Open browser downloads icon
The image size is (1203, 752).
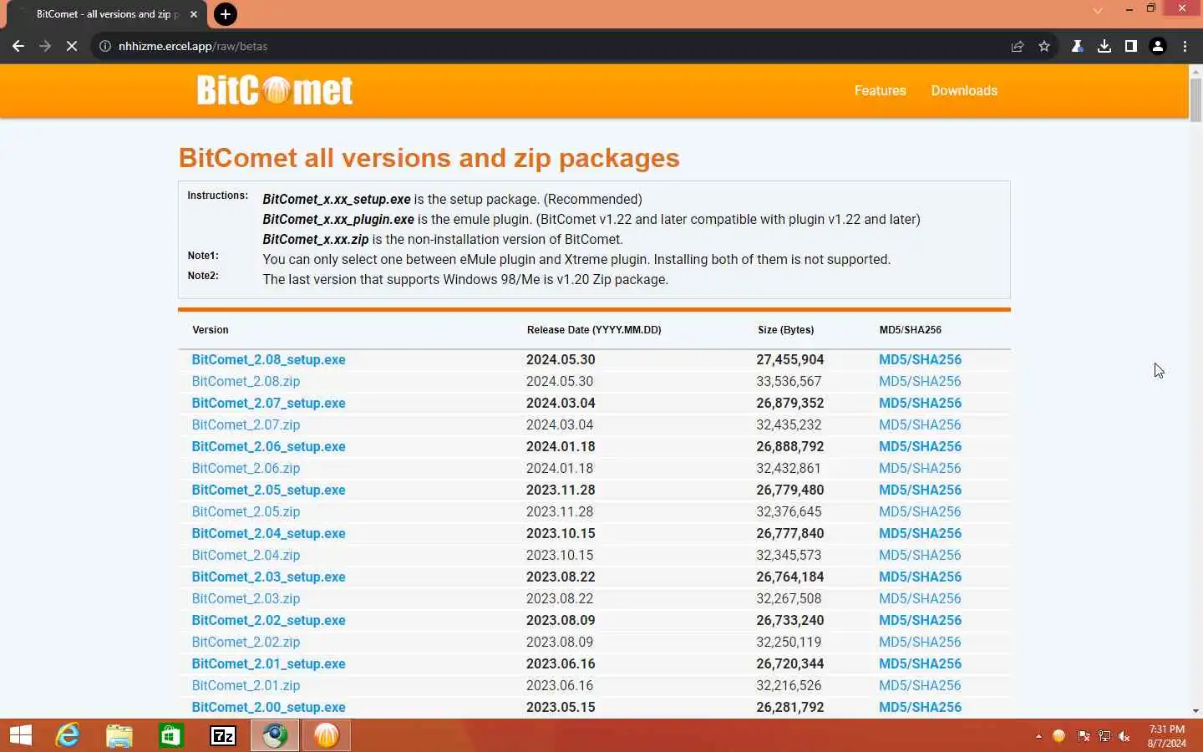click(1104, 46)
